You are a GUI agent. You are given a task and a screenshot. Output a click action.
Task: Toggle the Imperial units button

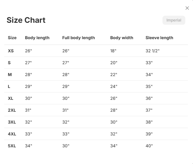coord(174,20)
